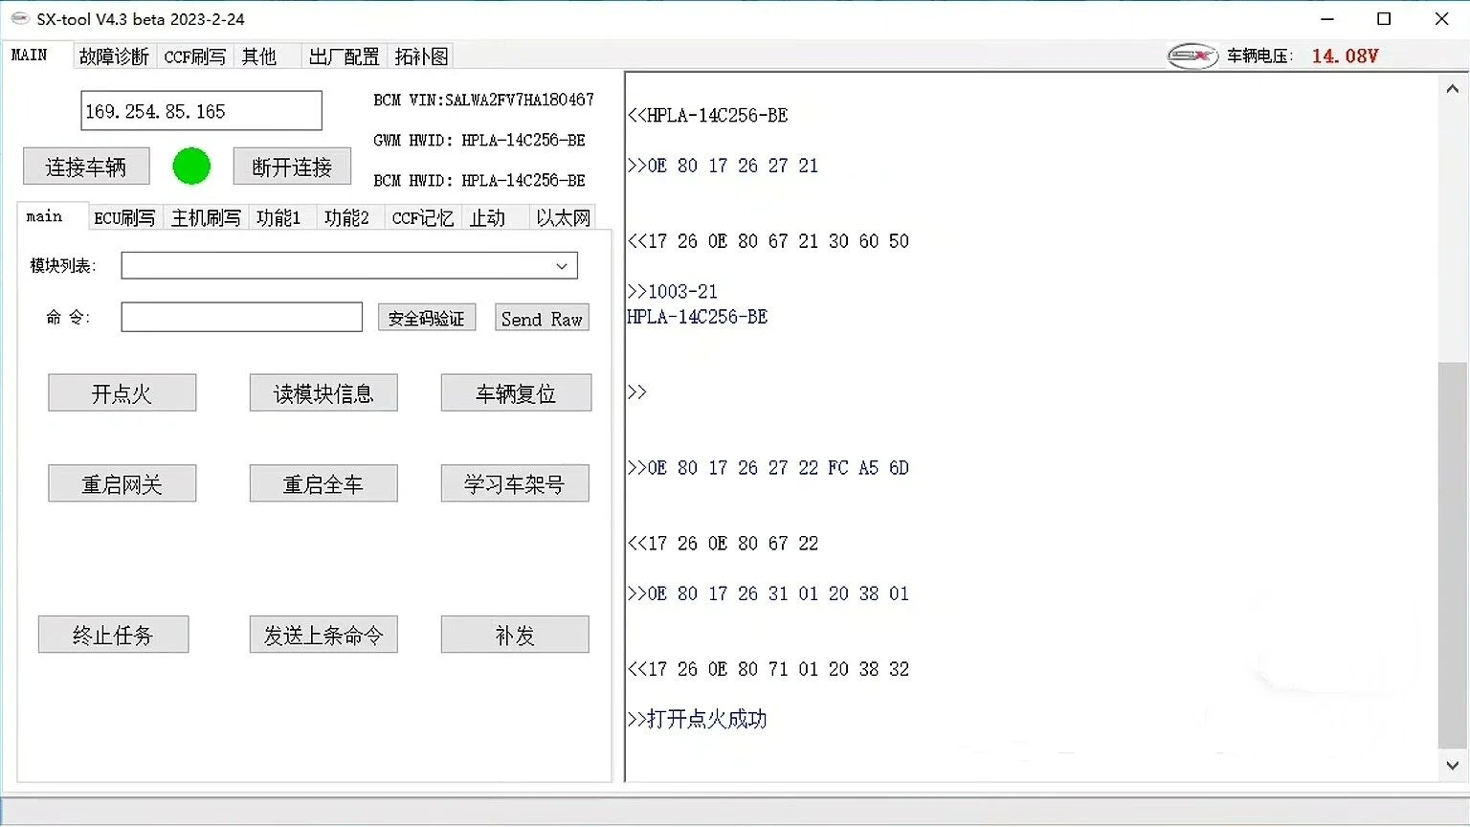Open the 以太网 sub-tab
The width and height of the screenshot is (1470, 827).
[563, 218]
